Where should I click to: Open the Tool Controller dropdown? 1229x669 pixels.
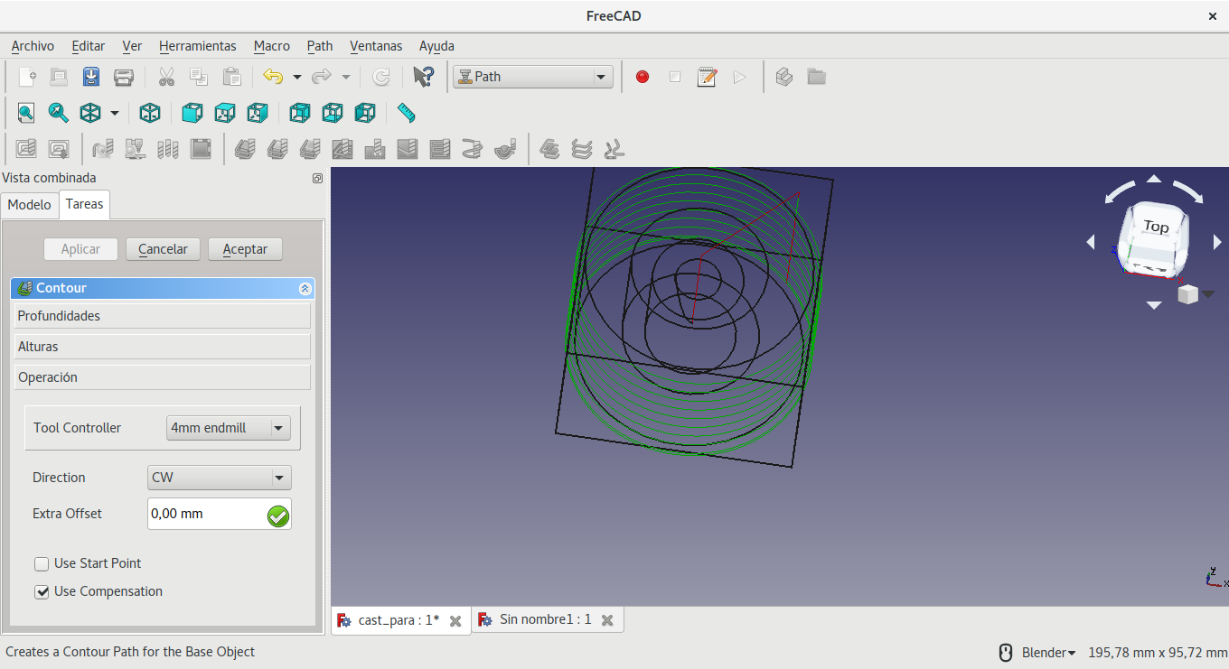tap(229, 428)
